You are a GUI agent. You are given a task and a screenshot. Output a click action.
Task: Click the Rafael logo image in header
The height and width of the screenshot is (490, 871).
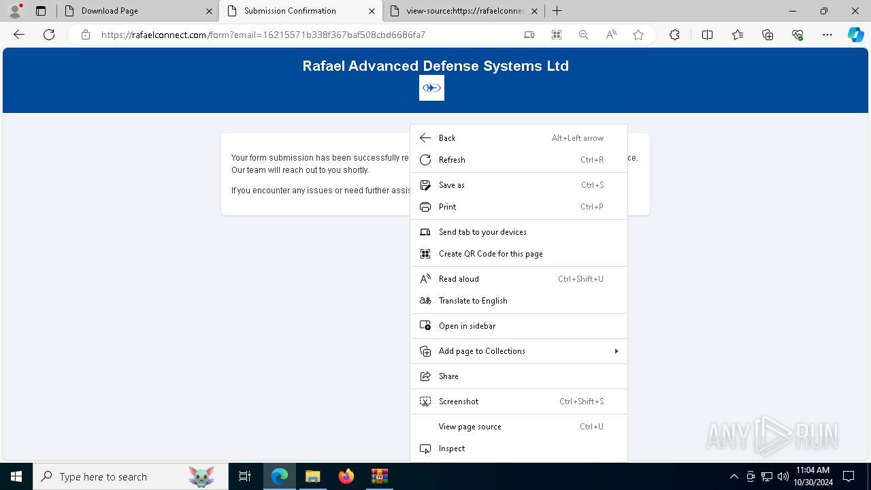(431, 88)
